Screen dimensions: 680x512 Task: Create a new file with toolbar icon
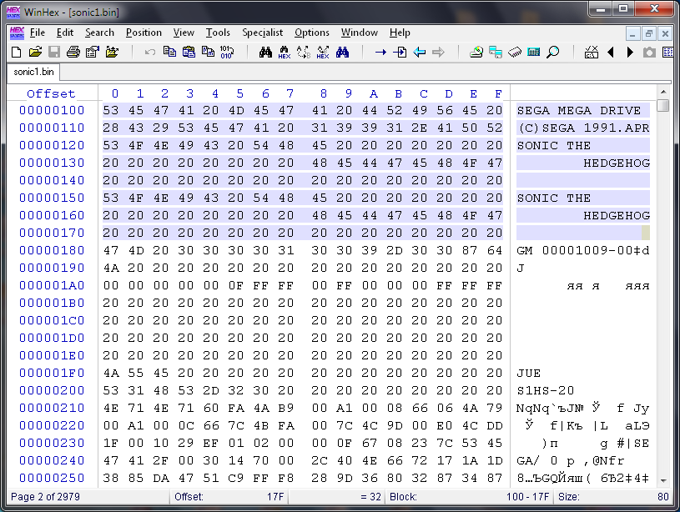pyautogui.click(x=16, y=52)
